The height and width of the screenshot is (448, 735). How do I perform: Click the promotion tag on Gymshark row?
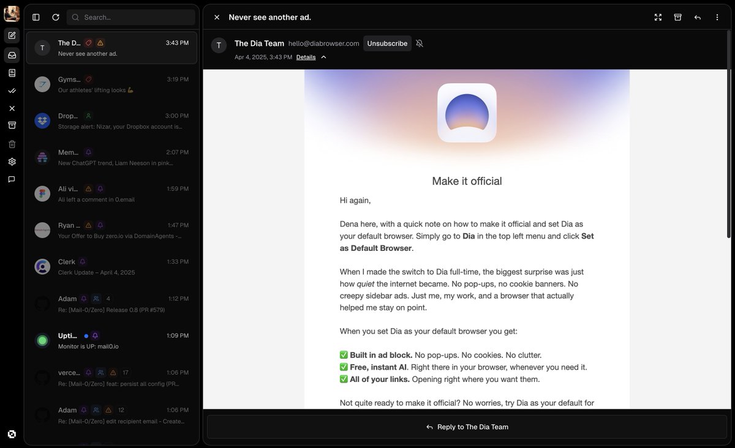point(89,80)
